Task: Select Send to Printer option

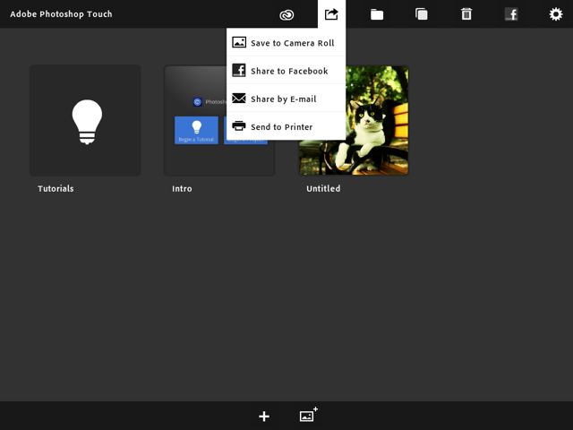Action: pos(286,126)
